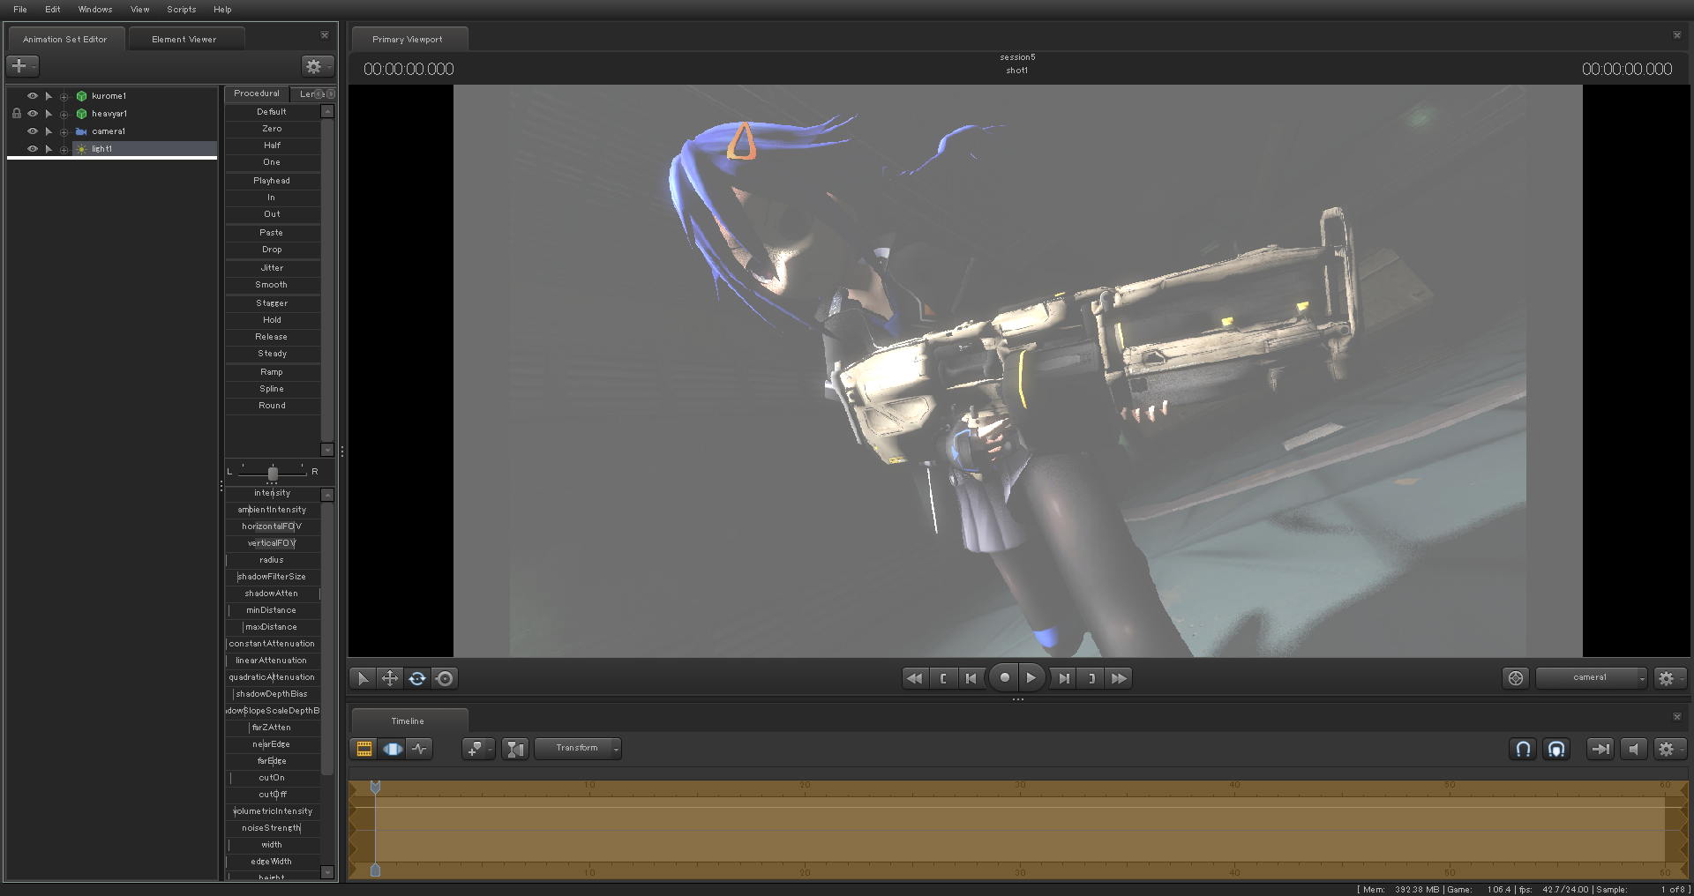Expand the light1 animation set
Image resolution: width=1694 pixels, height=896 pixels.
(64, 149)
